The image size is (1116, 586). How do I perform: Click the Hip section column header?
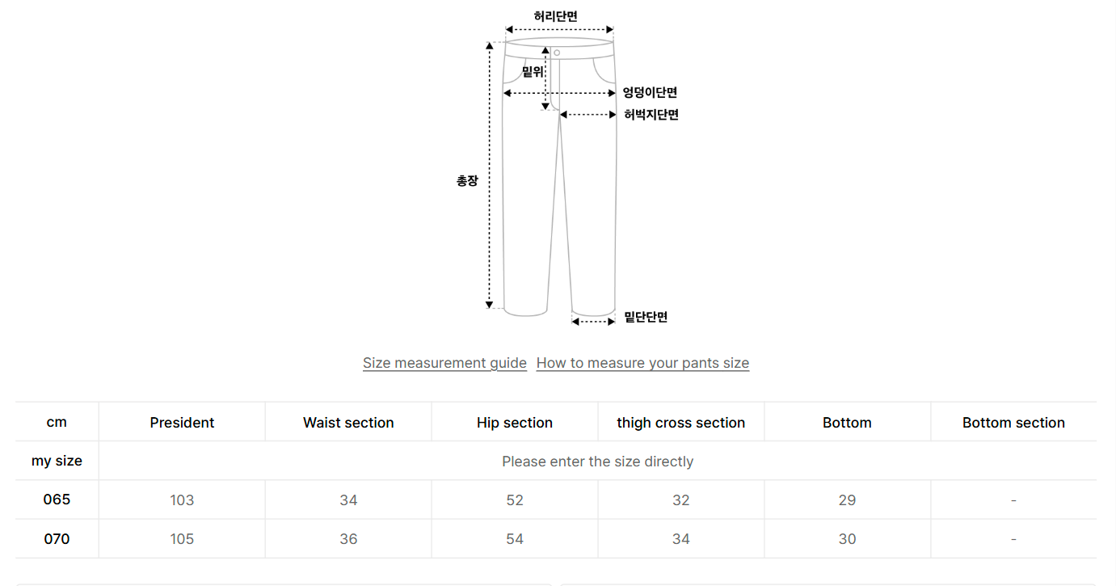click(x=515, y=423)
